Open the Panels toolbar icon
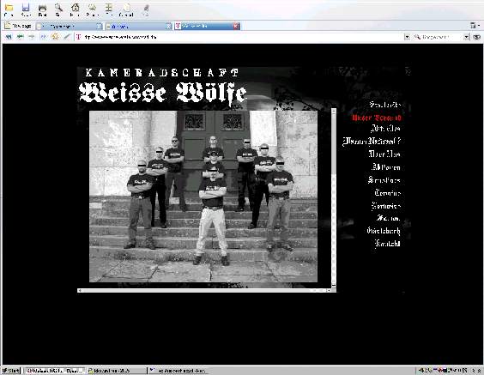 point(92,10)
